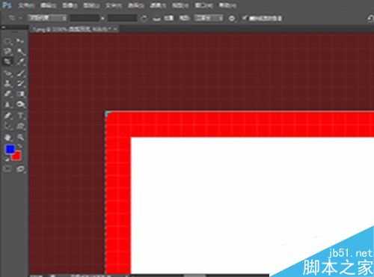Select the Horizontal Type tool
374x277 pixels.
pyautogui.click(x=21, y=116)
